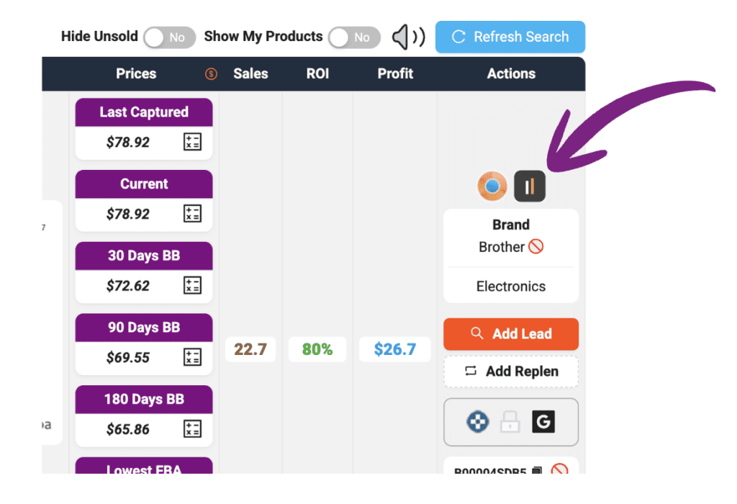This screenshot has width=737, height=504.
Task: Click the orange dollar icon beside Prices
Action: (x=211, y=73)
